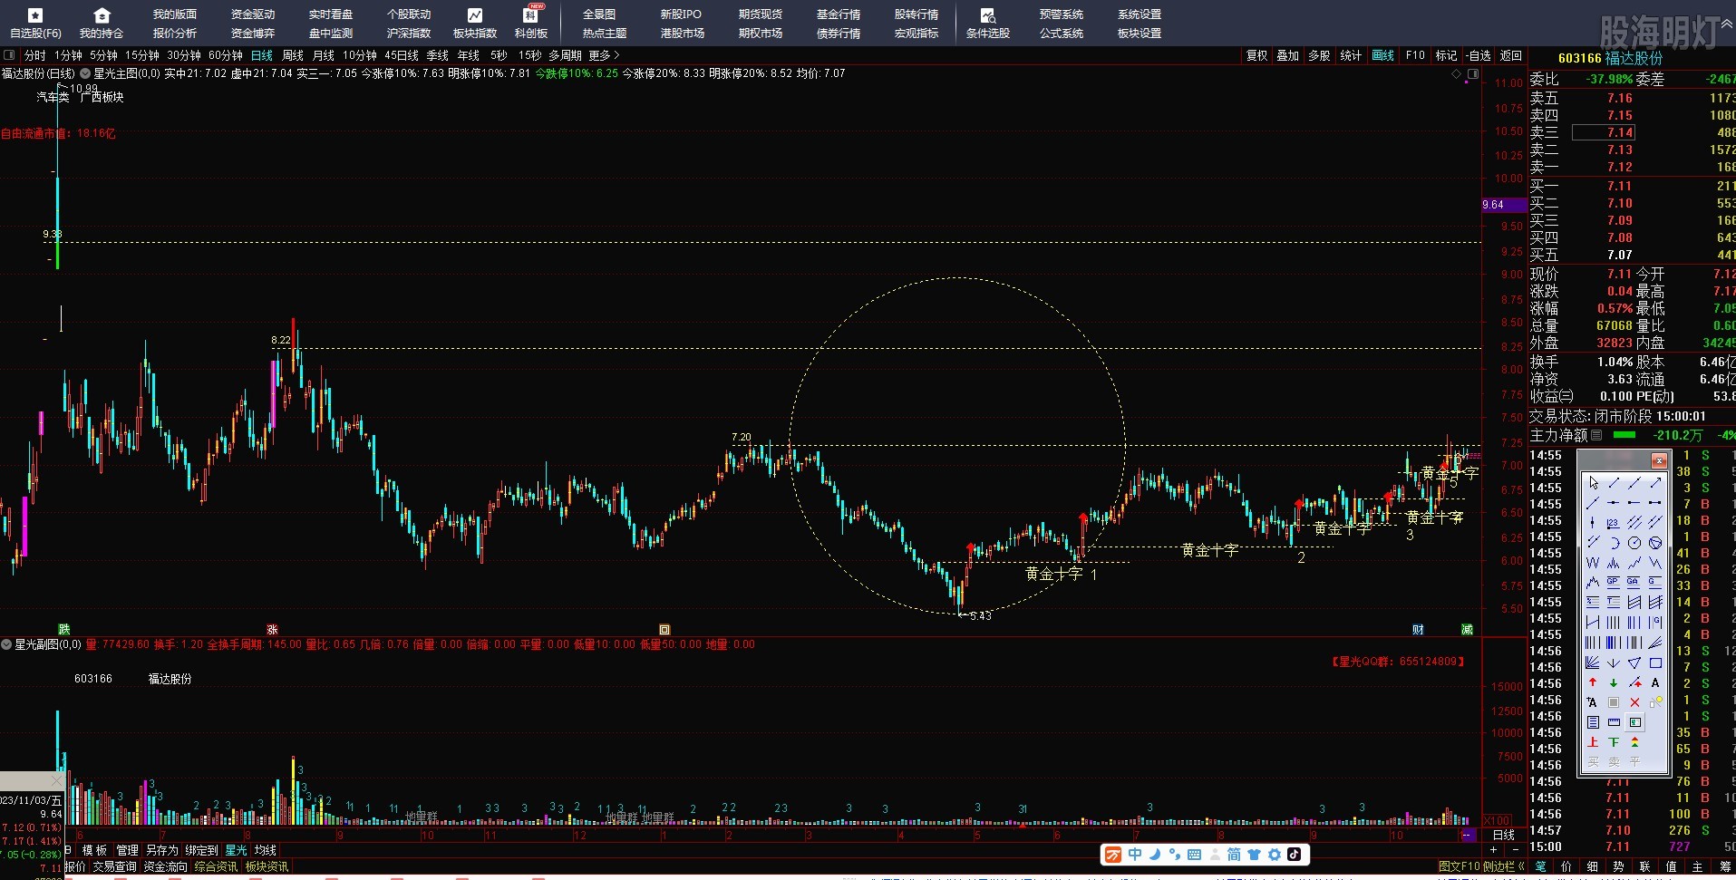Select the W wave pattern tool
The height and width of the screenshot is (880, 1736).
(x=1593, y=562)
